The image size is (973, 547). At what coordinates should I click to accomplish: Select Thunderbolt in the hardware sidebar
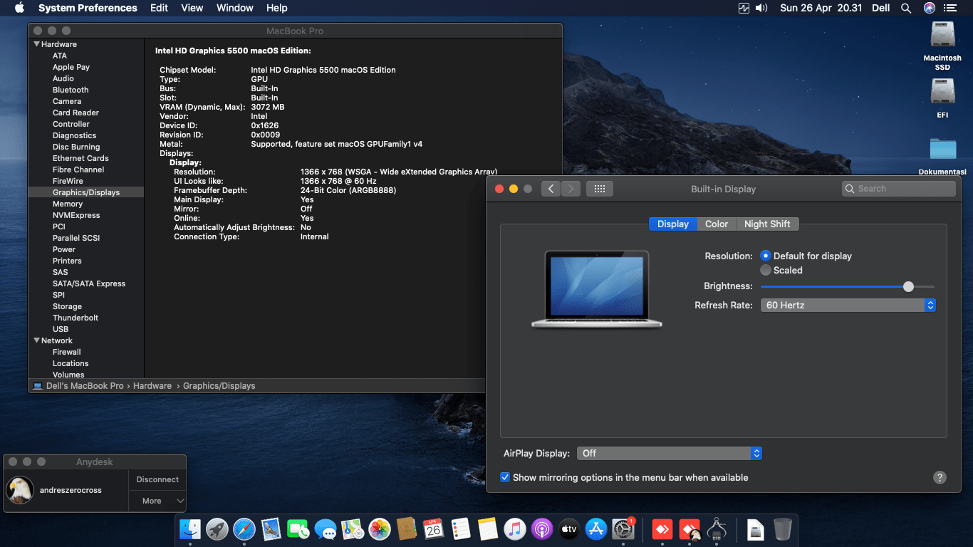76,318
